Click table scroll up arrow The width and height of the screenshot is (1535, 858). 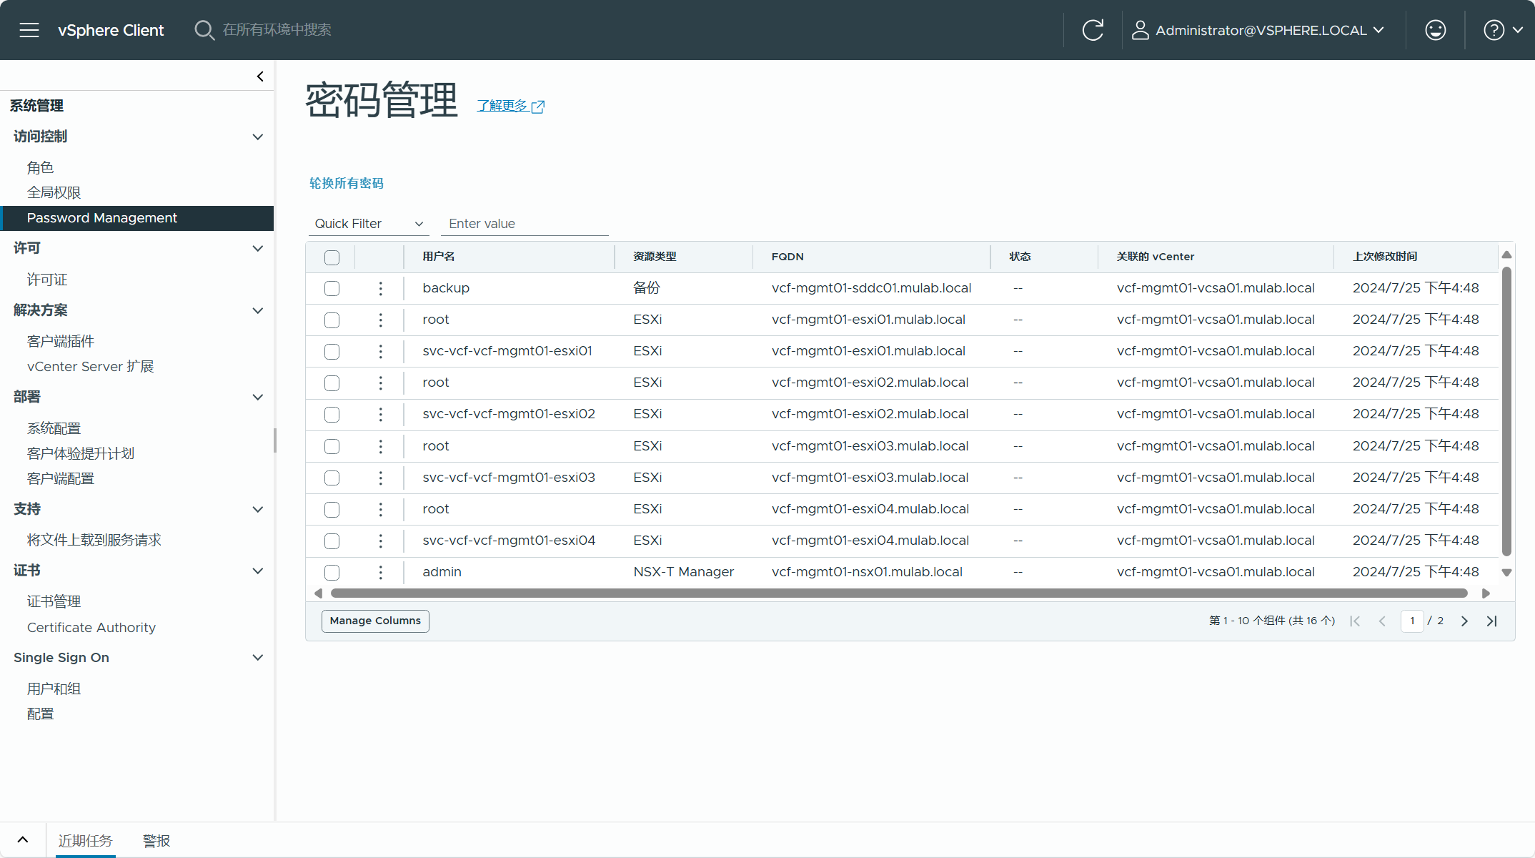pyautogui.click(x=1506, y=255)
